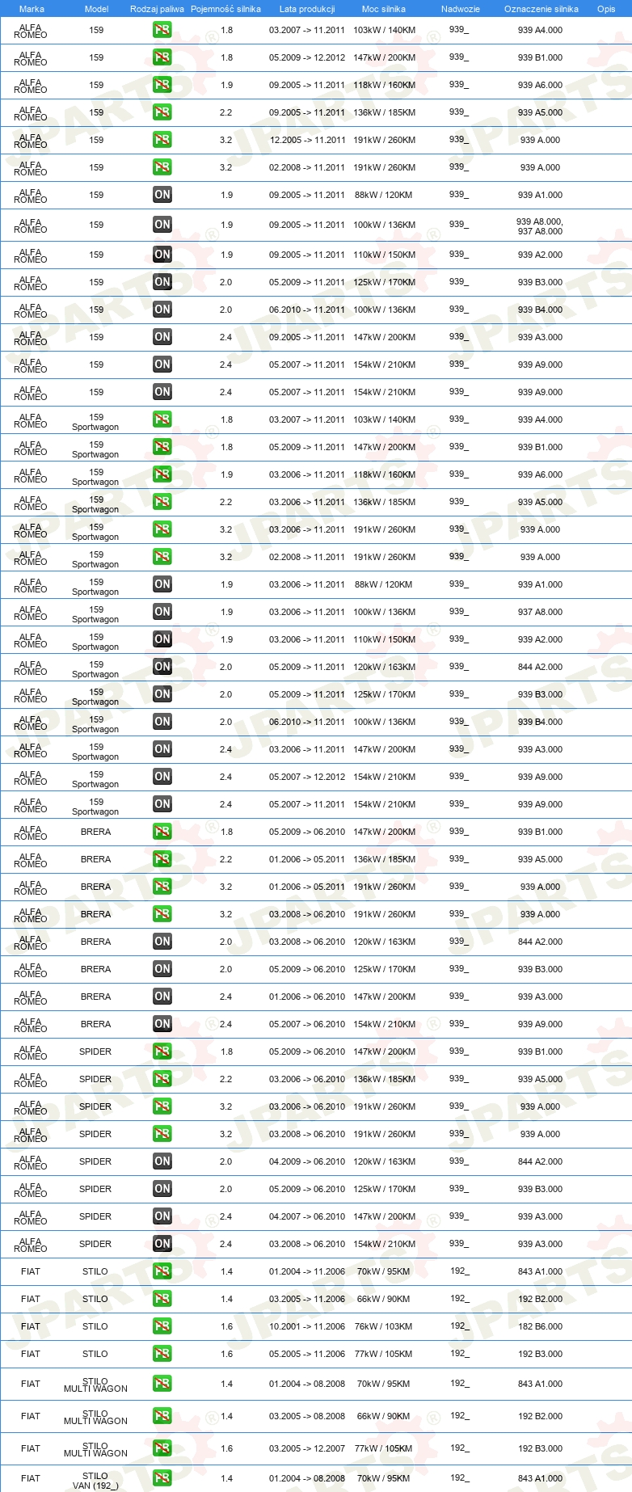The width and height of the screenshot is (632, 1492).
Task: Click 'FIAT' in the Stilo Van row
Action: click(31, 1478)
